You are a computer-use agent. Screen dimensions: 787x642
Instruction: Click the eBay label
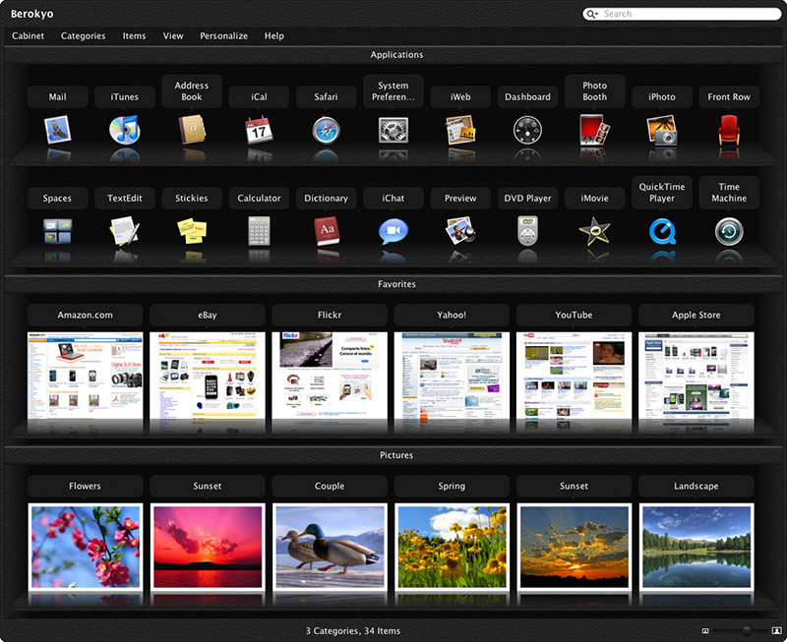tap(208, 315)
